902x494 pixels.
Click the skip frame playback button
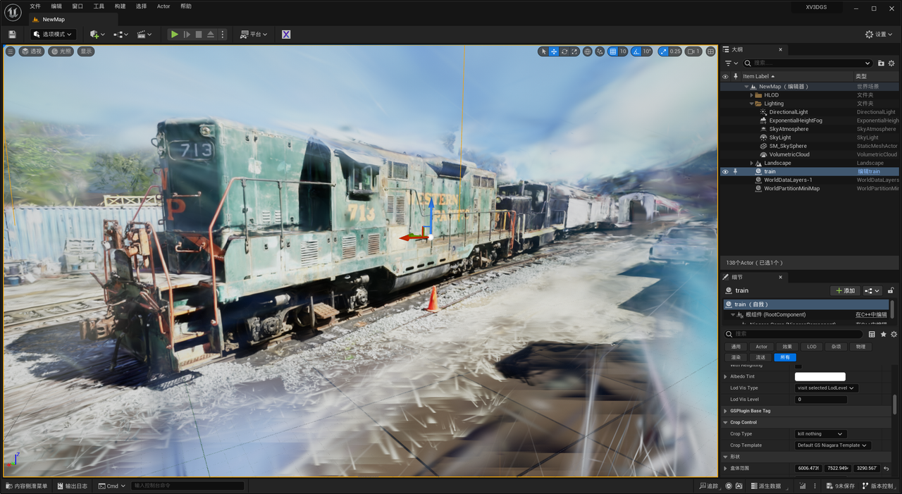point(187,35)
